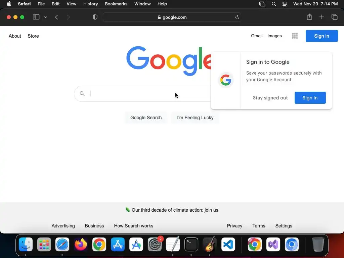Open the privacy report shield
Screen dimensions: 344x258
[x=95, y=17]
